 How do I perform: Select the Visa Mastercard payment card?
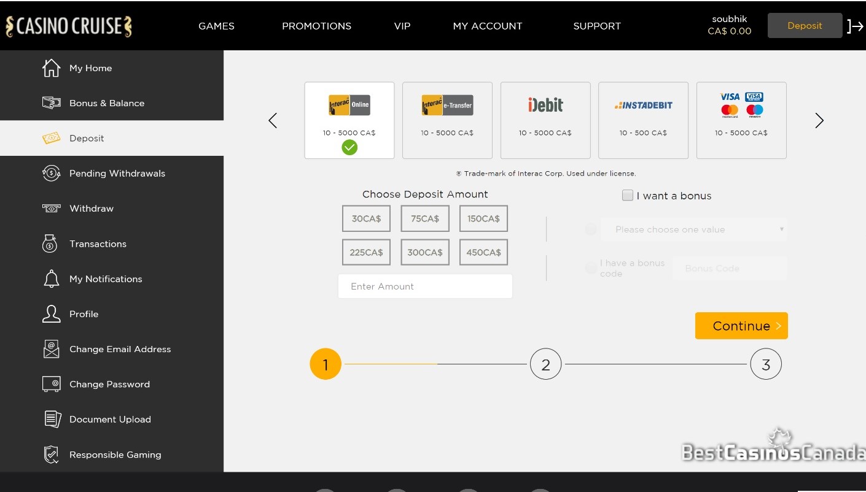point(741,120)
